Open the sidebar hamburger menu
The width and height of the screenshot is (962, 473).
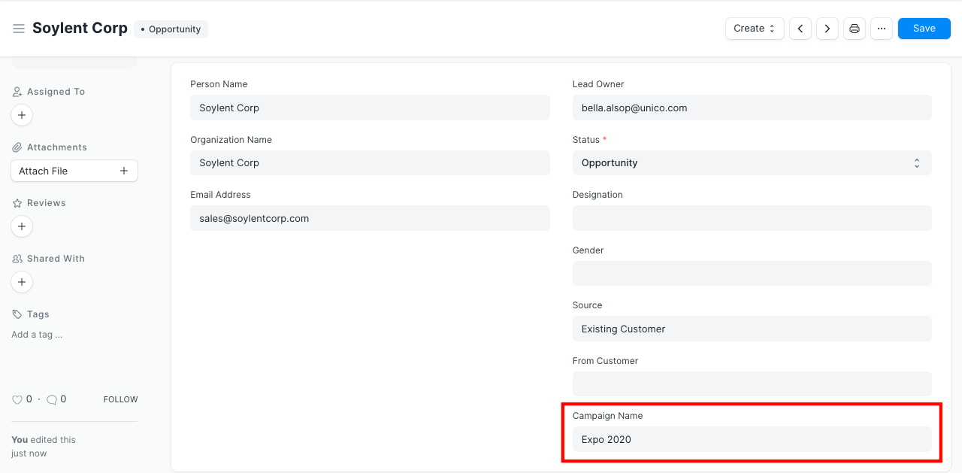tap(19, 29)
